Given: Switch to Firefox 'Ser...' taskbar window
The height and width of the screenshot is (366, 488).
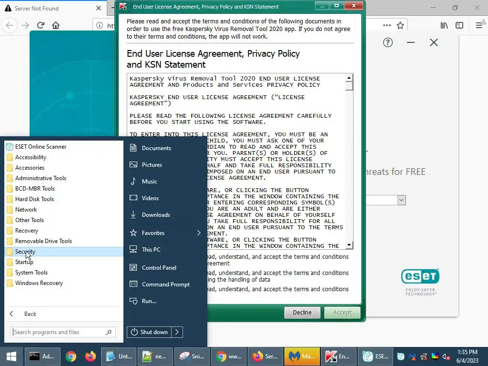Looking at the screenshot, I should pos(265,356).
